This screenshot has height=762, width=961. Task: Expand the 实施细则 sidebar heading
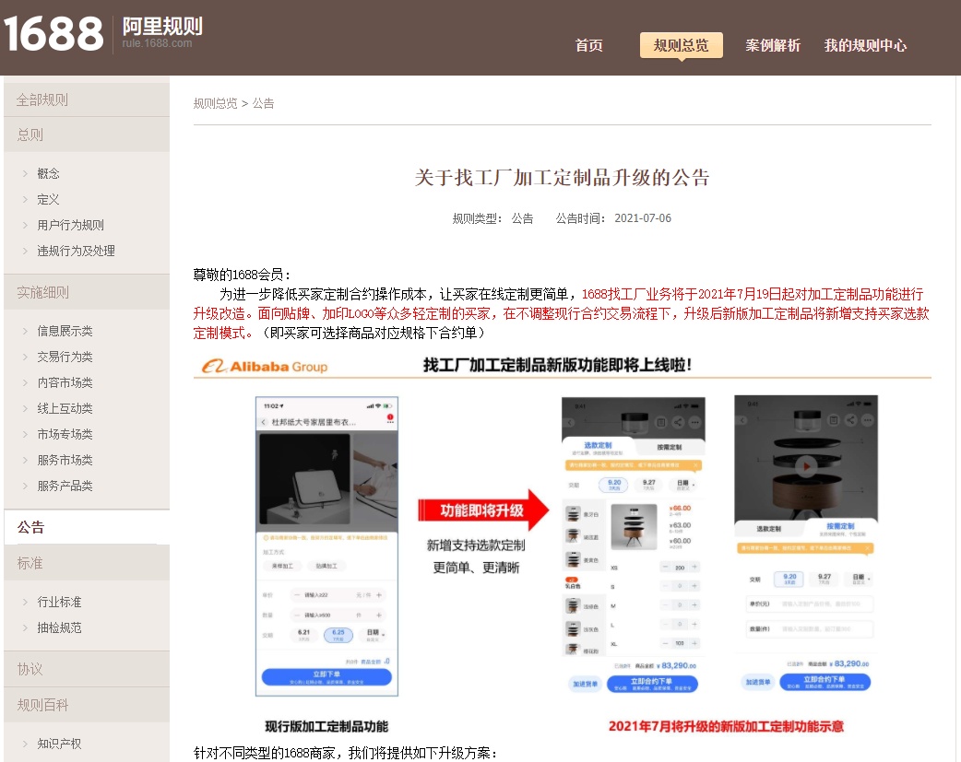pos(42,292)
